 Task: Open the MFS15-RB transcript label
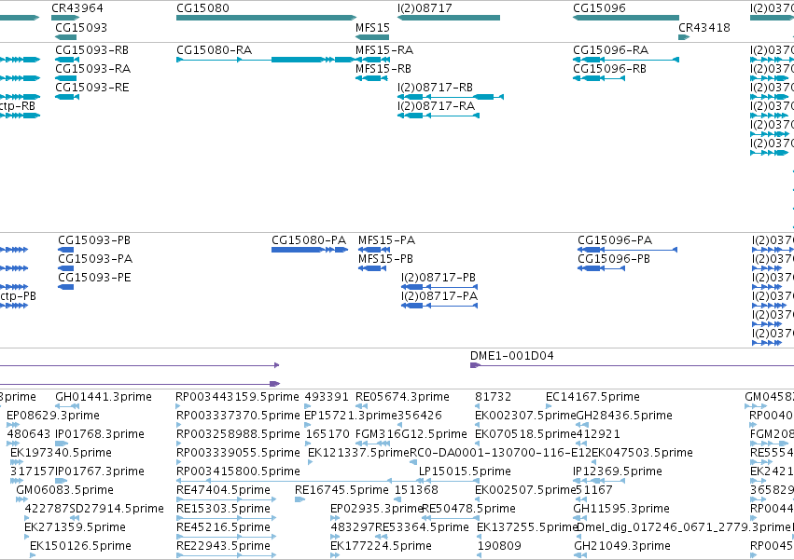(x=383, y=69)
